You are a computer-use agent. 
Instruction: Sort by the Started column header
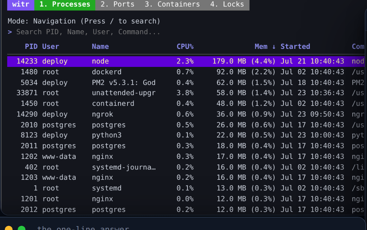pos(295,47)
